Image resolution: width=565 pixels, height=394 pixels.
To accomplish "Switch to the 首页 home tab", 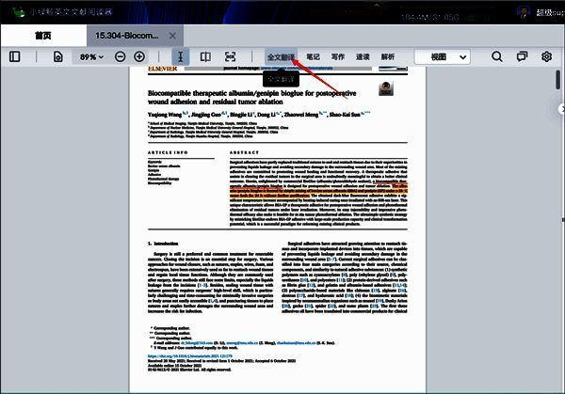I will tap(43, 35).
